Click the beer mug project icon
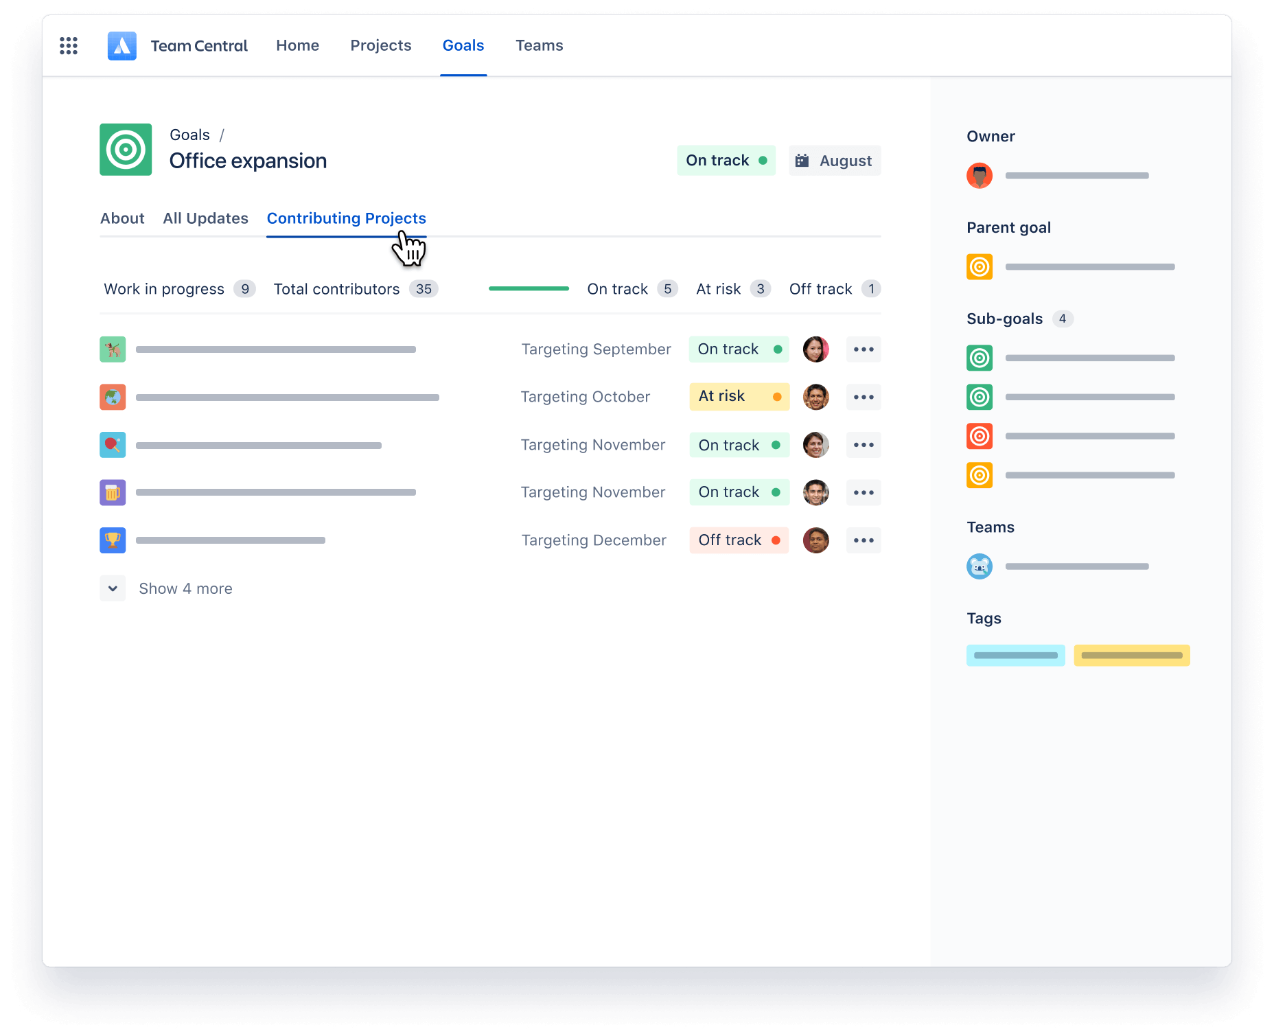The width and height of the screenshot is (1274, 1036). 113,492
